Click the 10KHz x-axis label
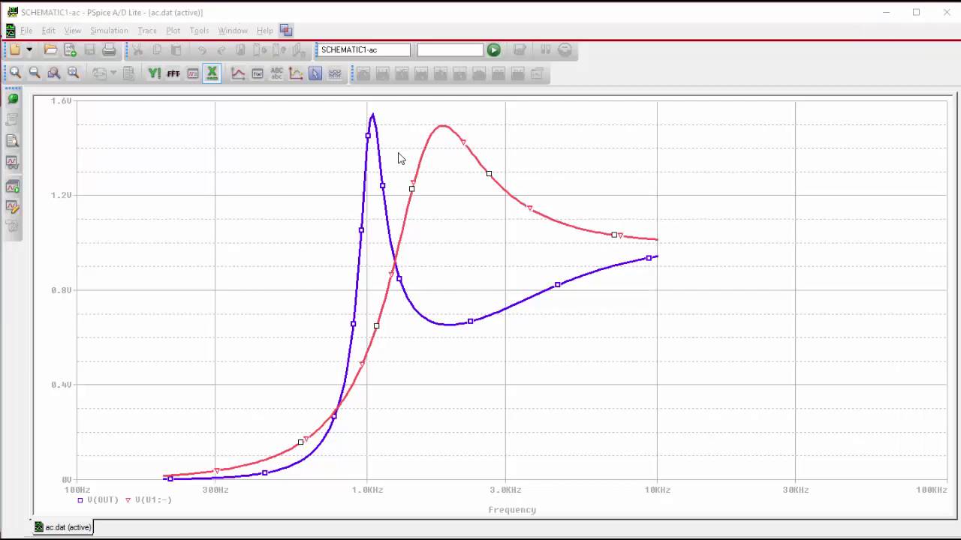 (657, 490)
